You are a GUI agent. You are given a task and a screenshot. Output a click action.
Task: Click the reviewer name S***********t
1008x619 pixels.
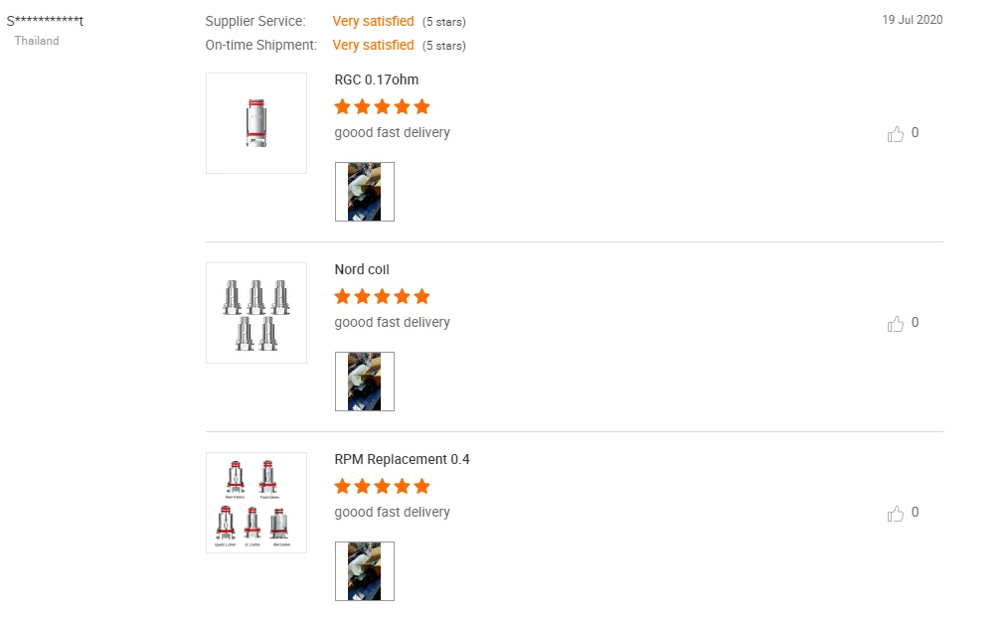pos(45,21)
